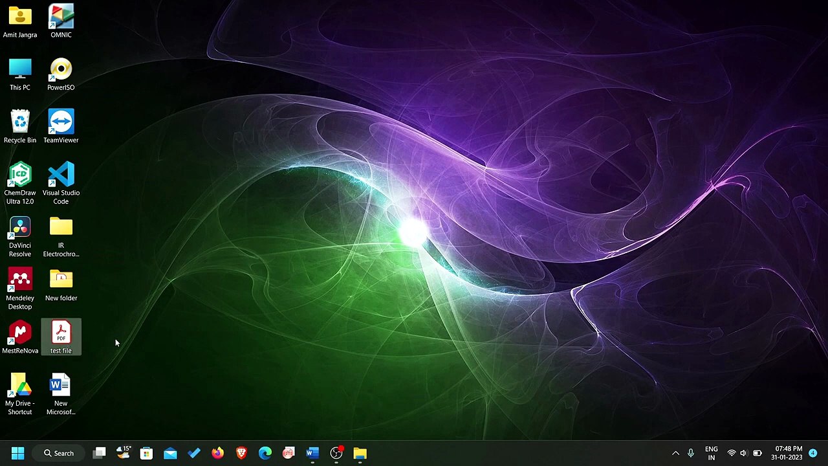This screenshot has width=828, height=466.
Task: Switch to Word on the taskbar
Action: 312,453
